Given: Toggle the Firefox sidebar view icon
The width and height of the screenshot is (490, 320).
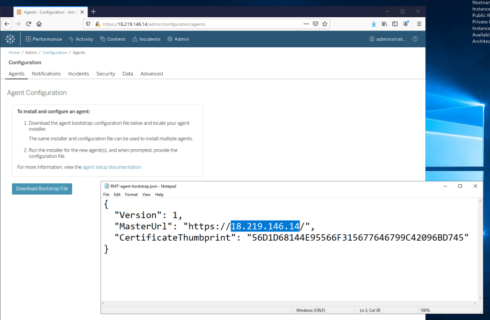Looking at the screenshot, I should [395, 23].
